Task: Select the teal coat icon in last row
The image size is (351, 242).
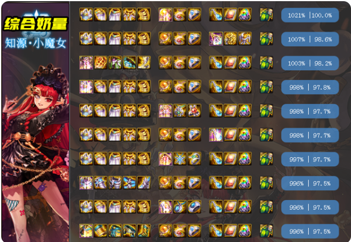Action: [x=86, y=230]
